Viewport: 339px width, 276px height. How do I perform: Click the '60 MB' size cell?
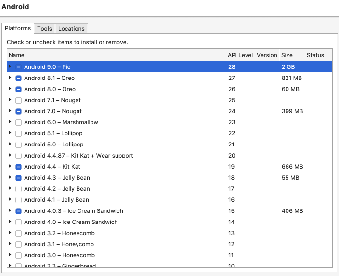tap(290, 89)
